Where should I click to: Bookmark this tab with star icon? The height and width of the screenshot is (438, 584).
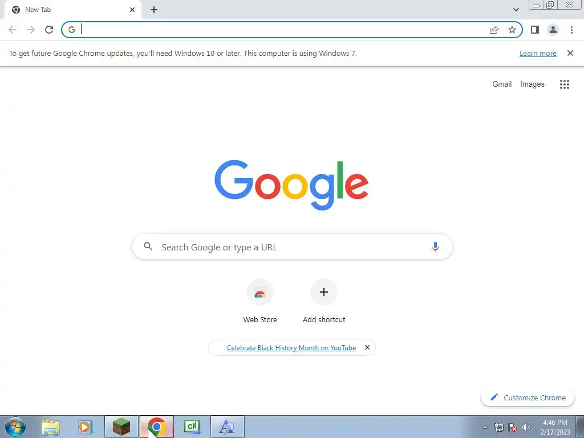click(x=512, y=30)
